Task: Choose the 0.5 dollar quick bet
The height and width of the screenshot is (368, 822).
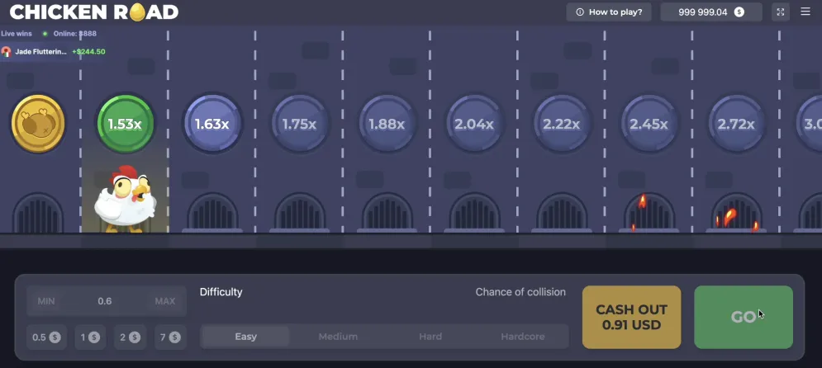Action: coord(46,337)
